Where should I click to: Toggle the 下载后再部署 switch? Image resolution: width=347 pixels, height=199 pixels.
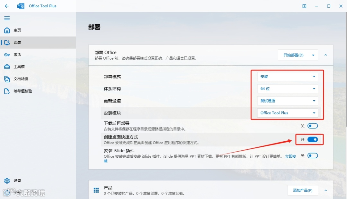coord(313,126)
